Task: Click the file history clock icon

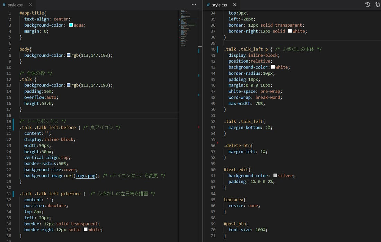Action: pos(367,5)
